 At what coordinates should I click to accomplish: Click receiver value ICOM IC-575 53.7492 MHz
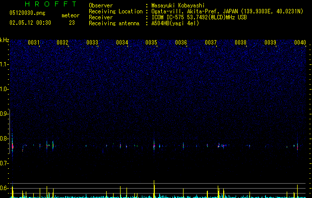point(199,17)
